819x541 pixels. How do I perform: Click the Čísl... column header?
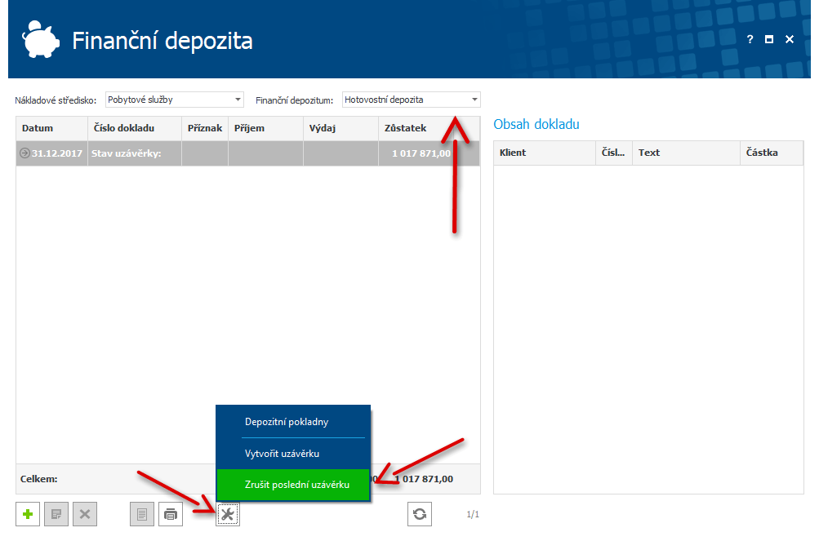[614, 153]
